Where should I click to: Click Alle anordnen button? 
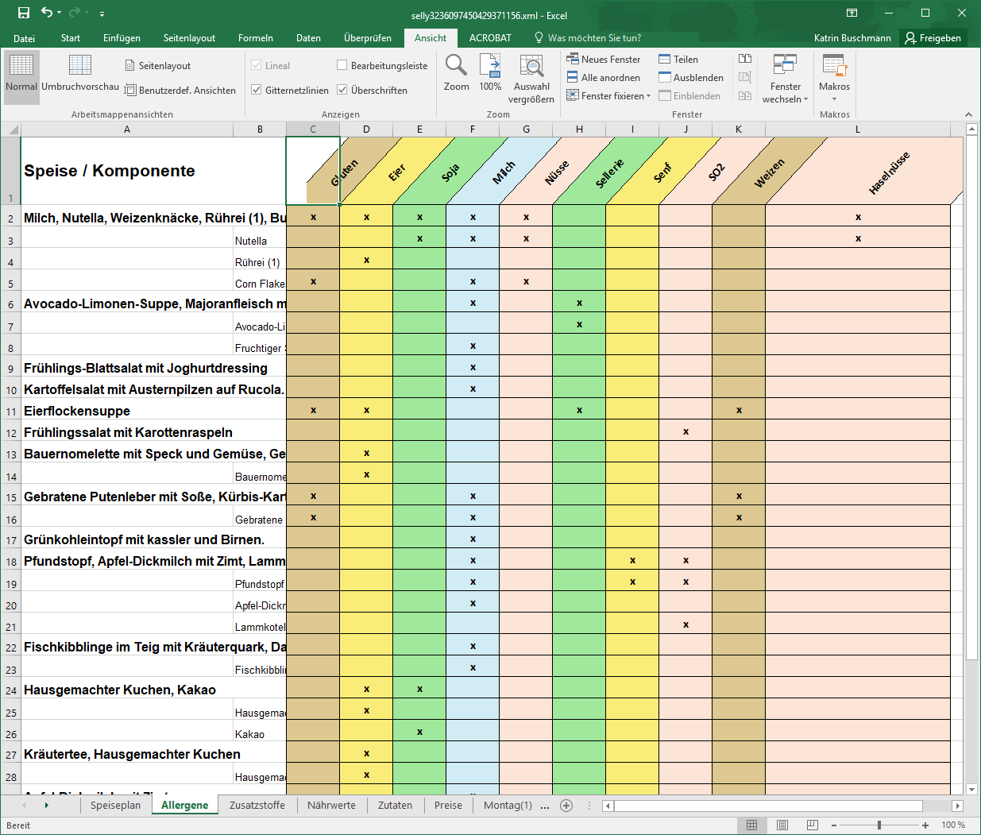[603, 78]
